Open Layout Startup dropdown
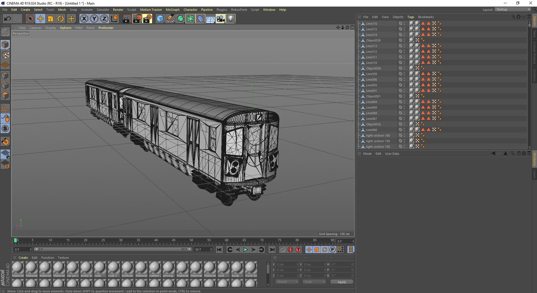The image size is (537, 293). point(513,9)
